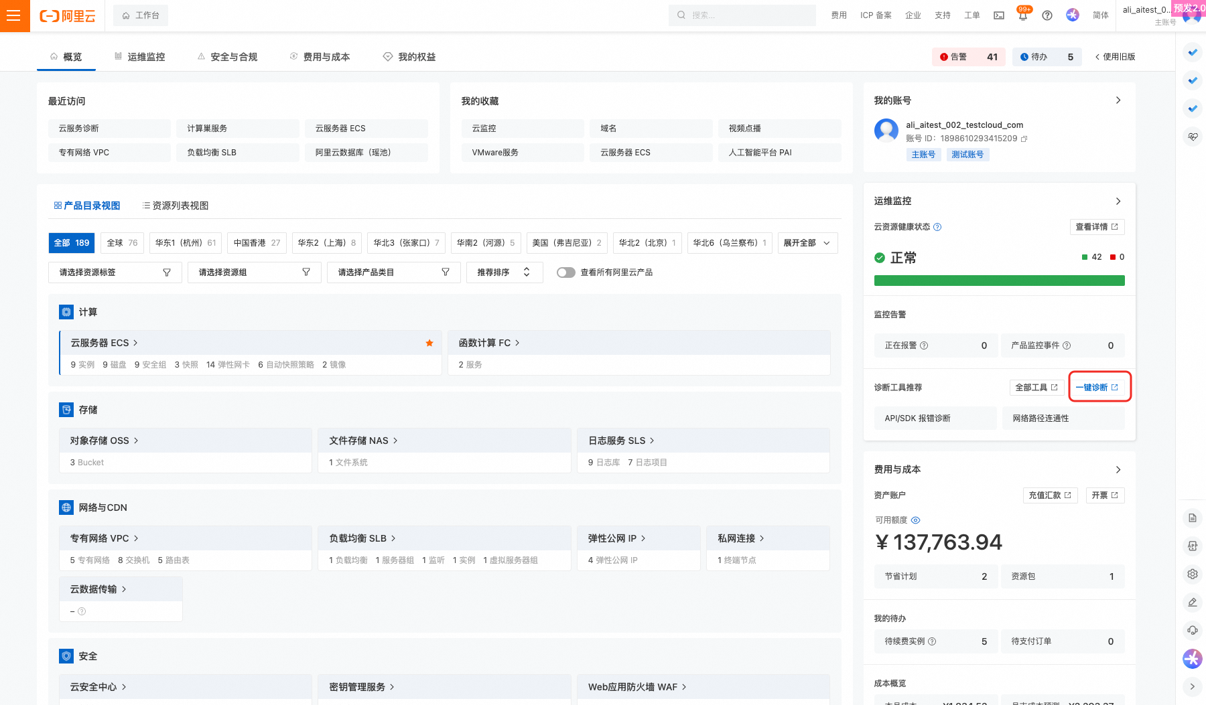Click the storage category icon

(66, 410)
